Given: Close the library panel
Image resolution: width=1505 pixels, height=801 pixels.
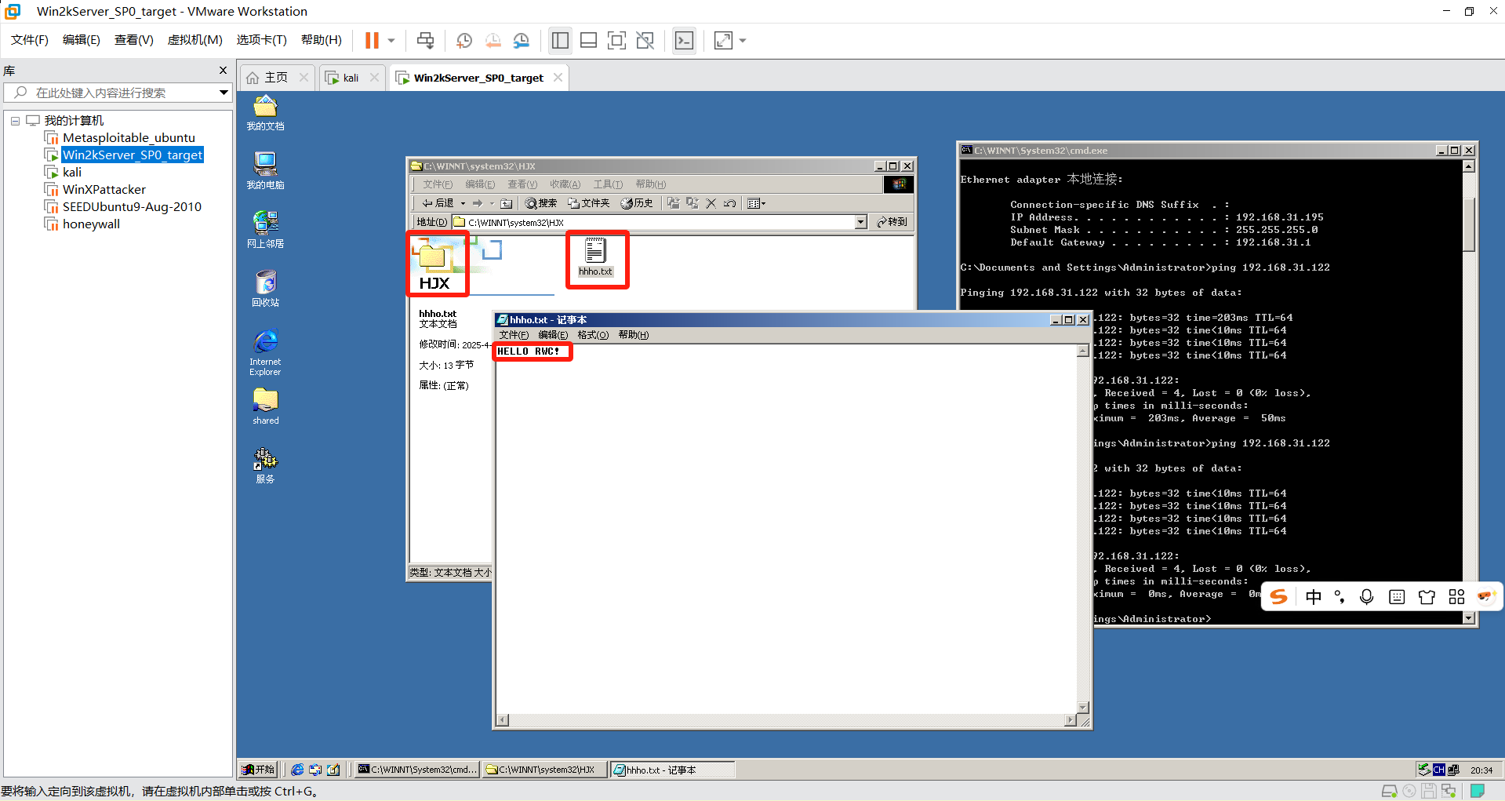Looking at the screenshot, I should point(223,71).
